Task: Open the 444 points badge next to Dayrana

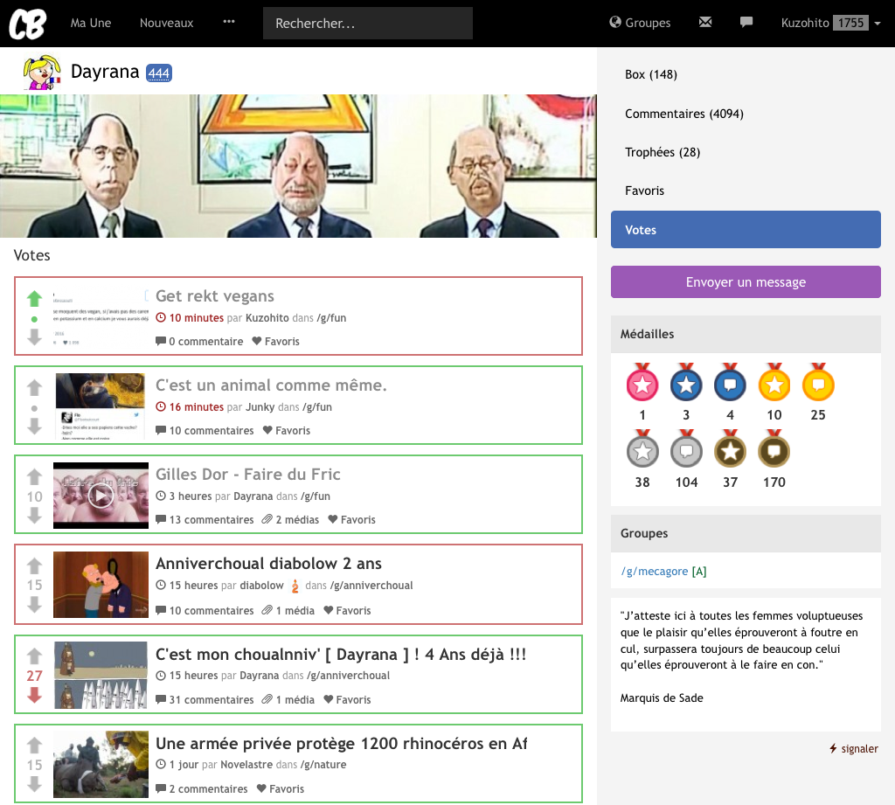Action: click(x=158, y=73)
